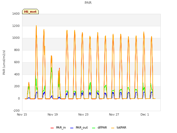The image size is (177, 133).
Task: Click the red PAR_in legend swatch
Action: (x=52, y=128)
